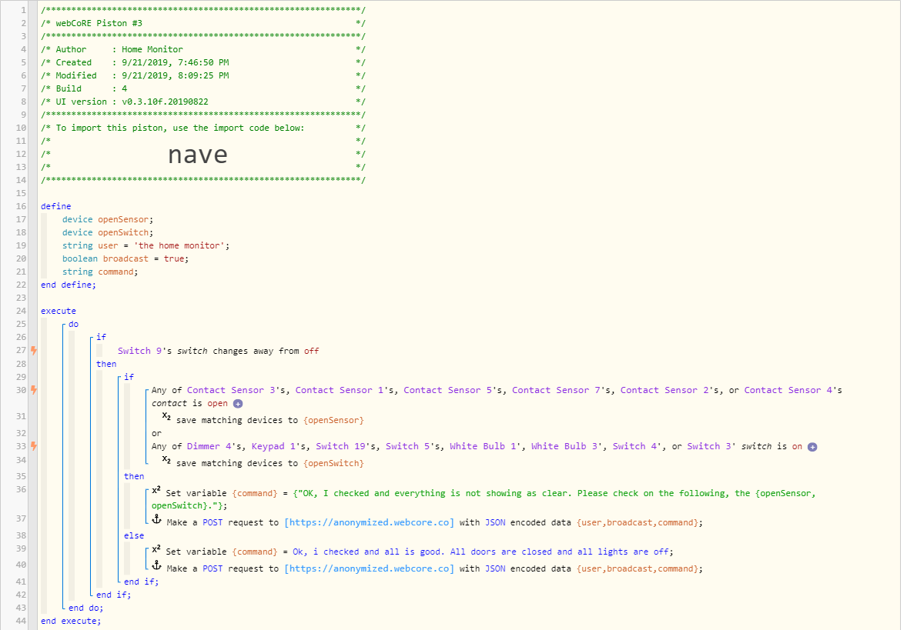907x630 pixels.
Task: Click the plus icon after 'switch is on'
Action: 812,447
